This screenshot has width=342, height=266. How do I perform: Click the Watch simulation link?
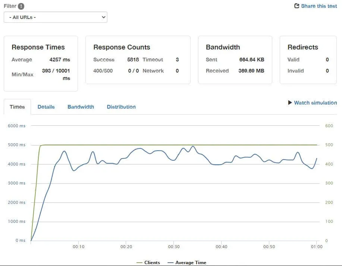pos(316,103)
